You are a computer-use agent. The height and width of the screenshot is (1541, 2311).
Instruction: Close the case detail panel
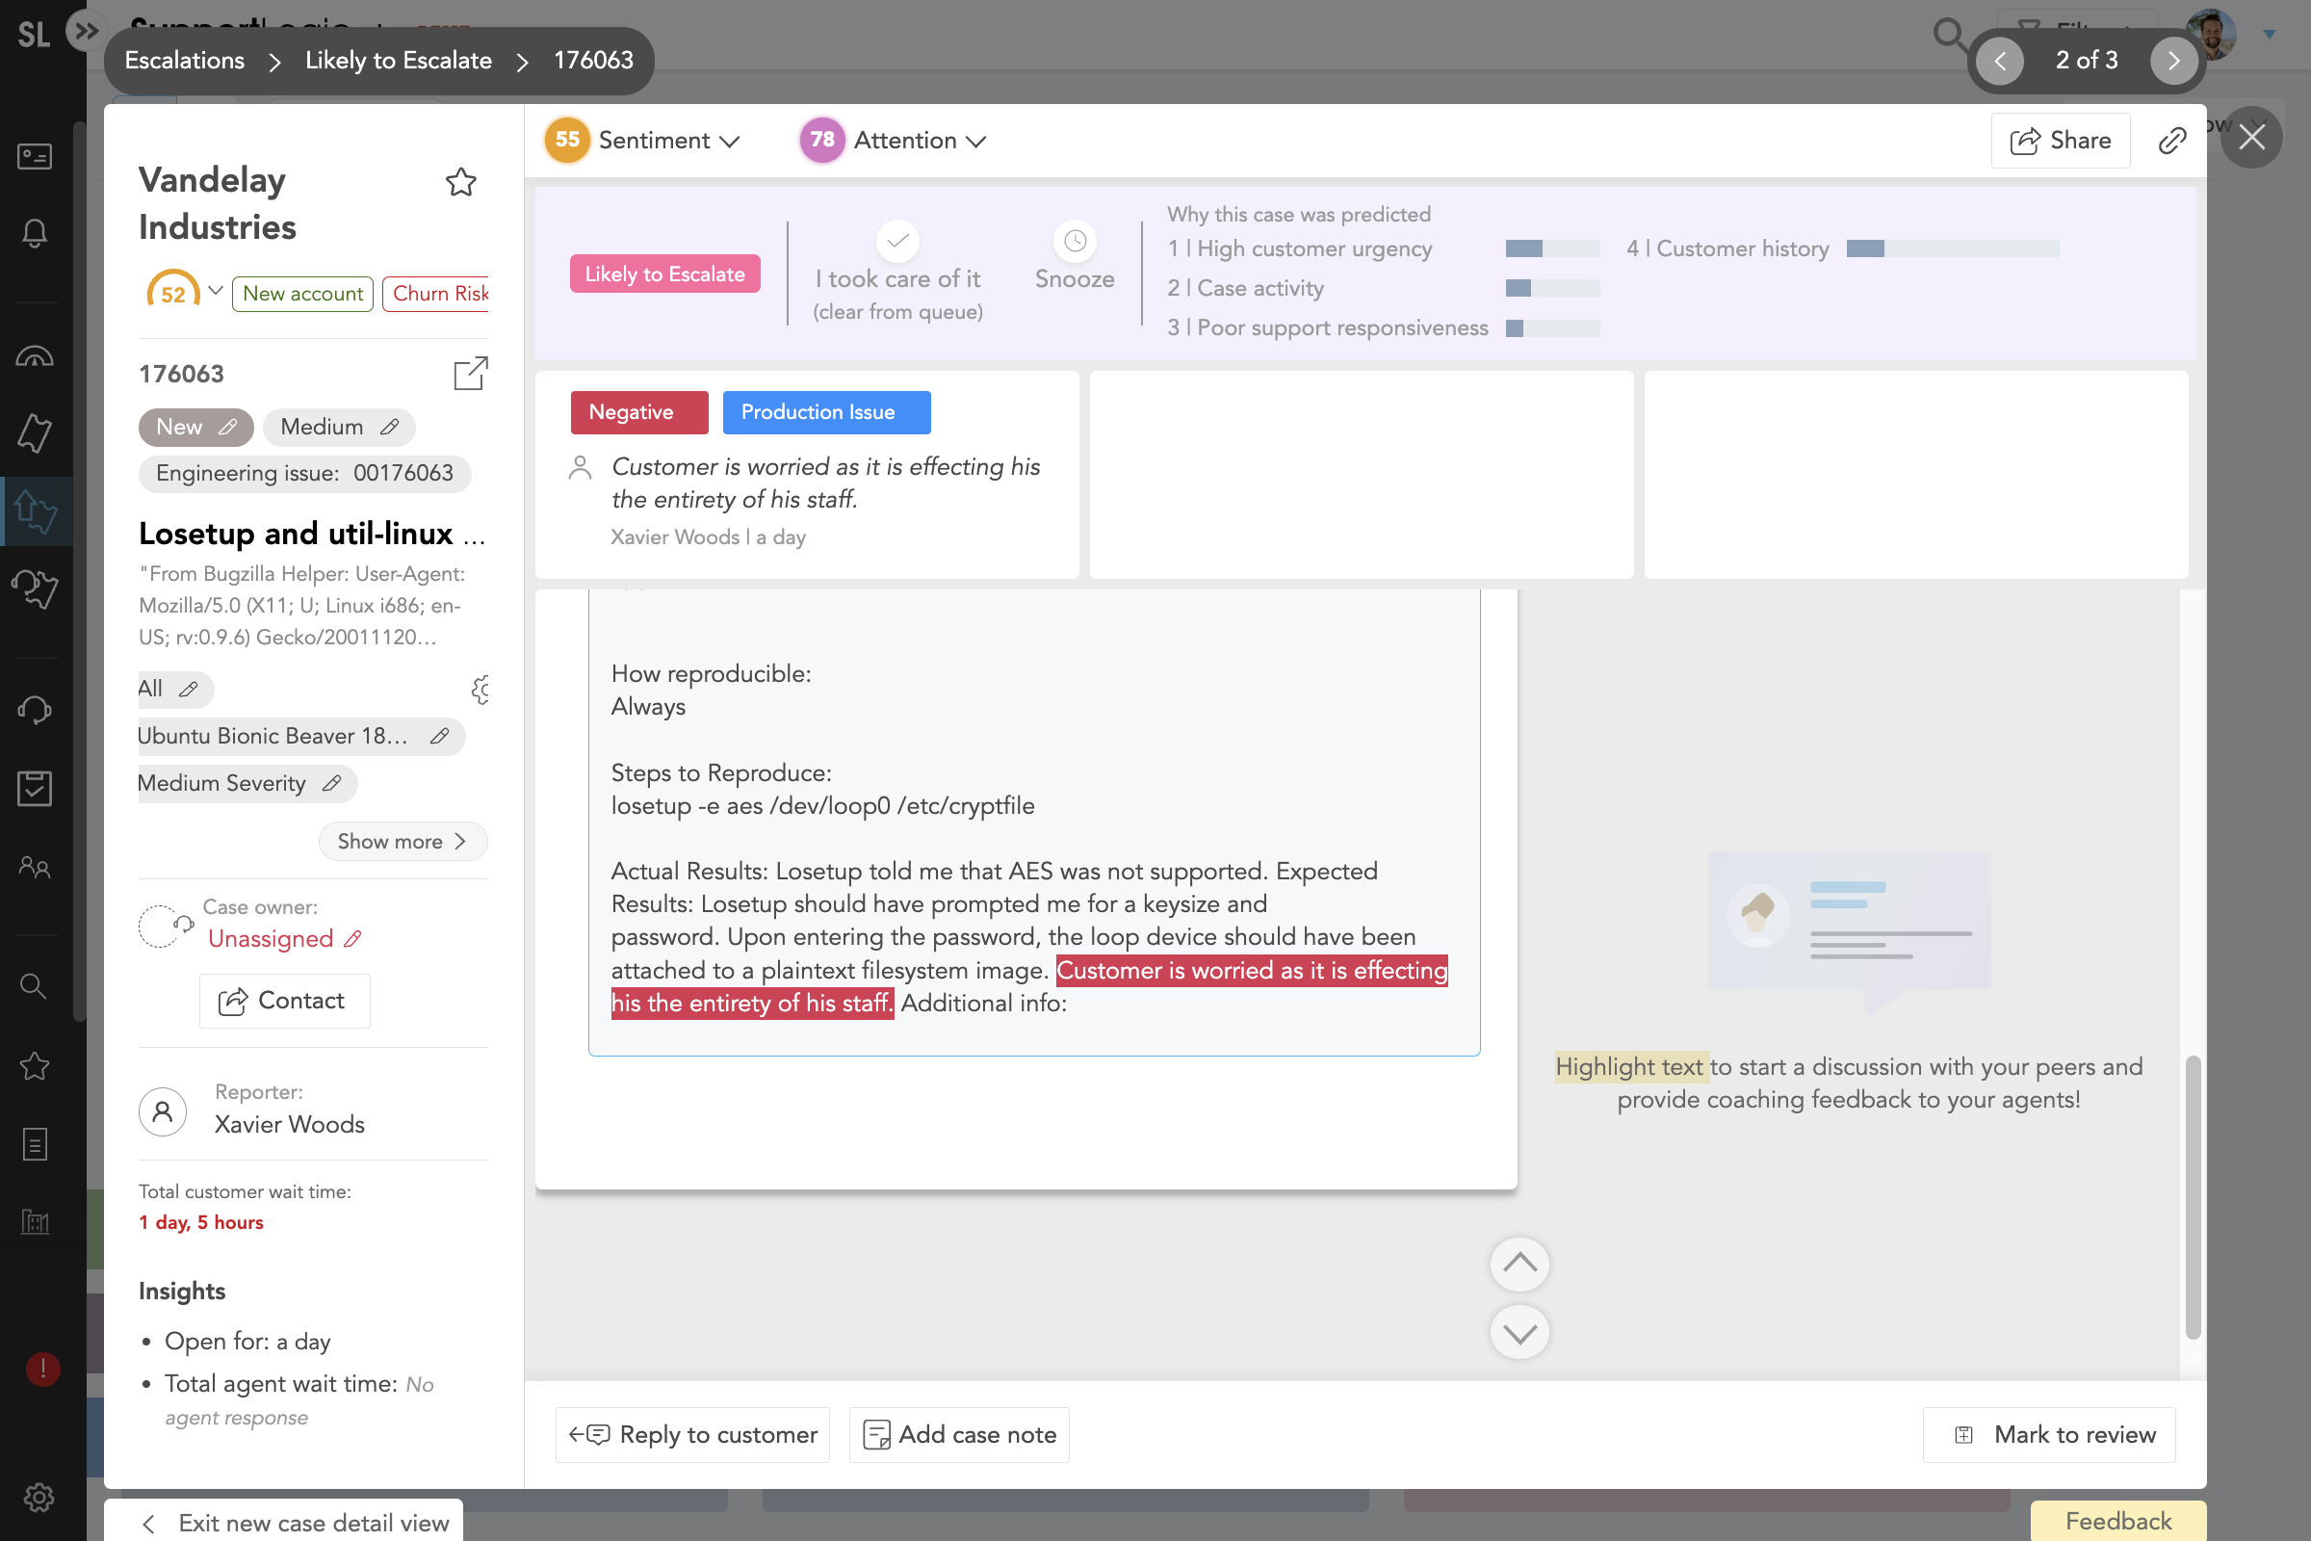[x=2251, y=138]
